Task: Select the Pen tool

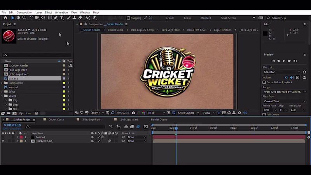Action: 56,17
